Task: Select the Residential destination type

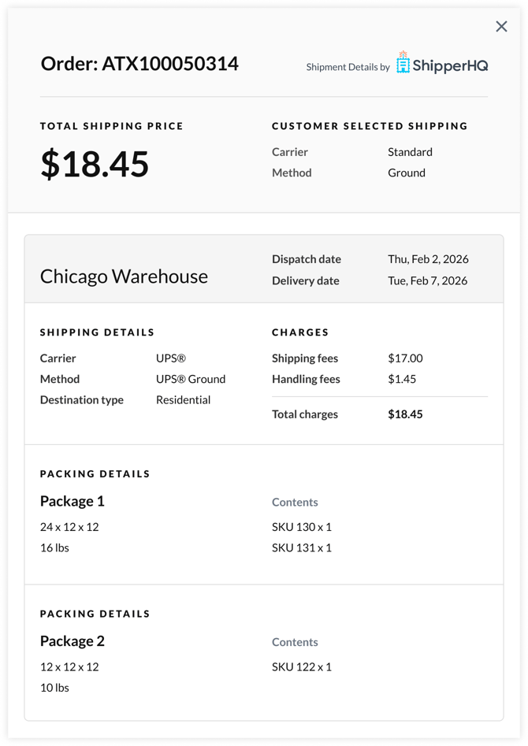Action: [183, 399]
